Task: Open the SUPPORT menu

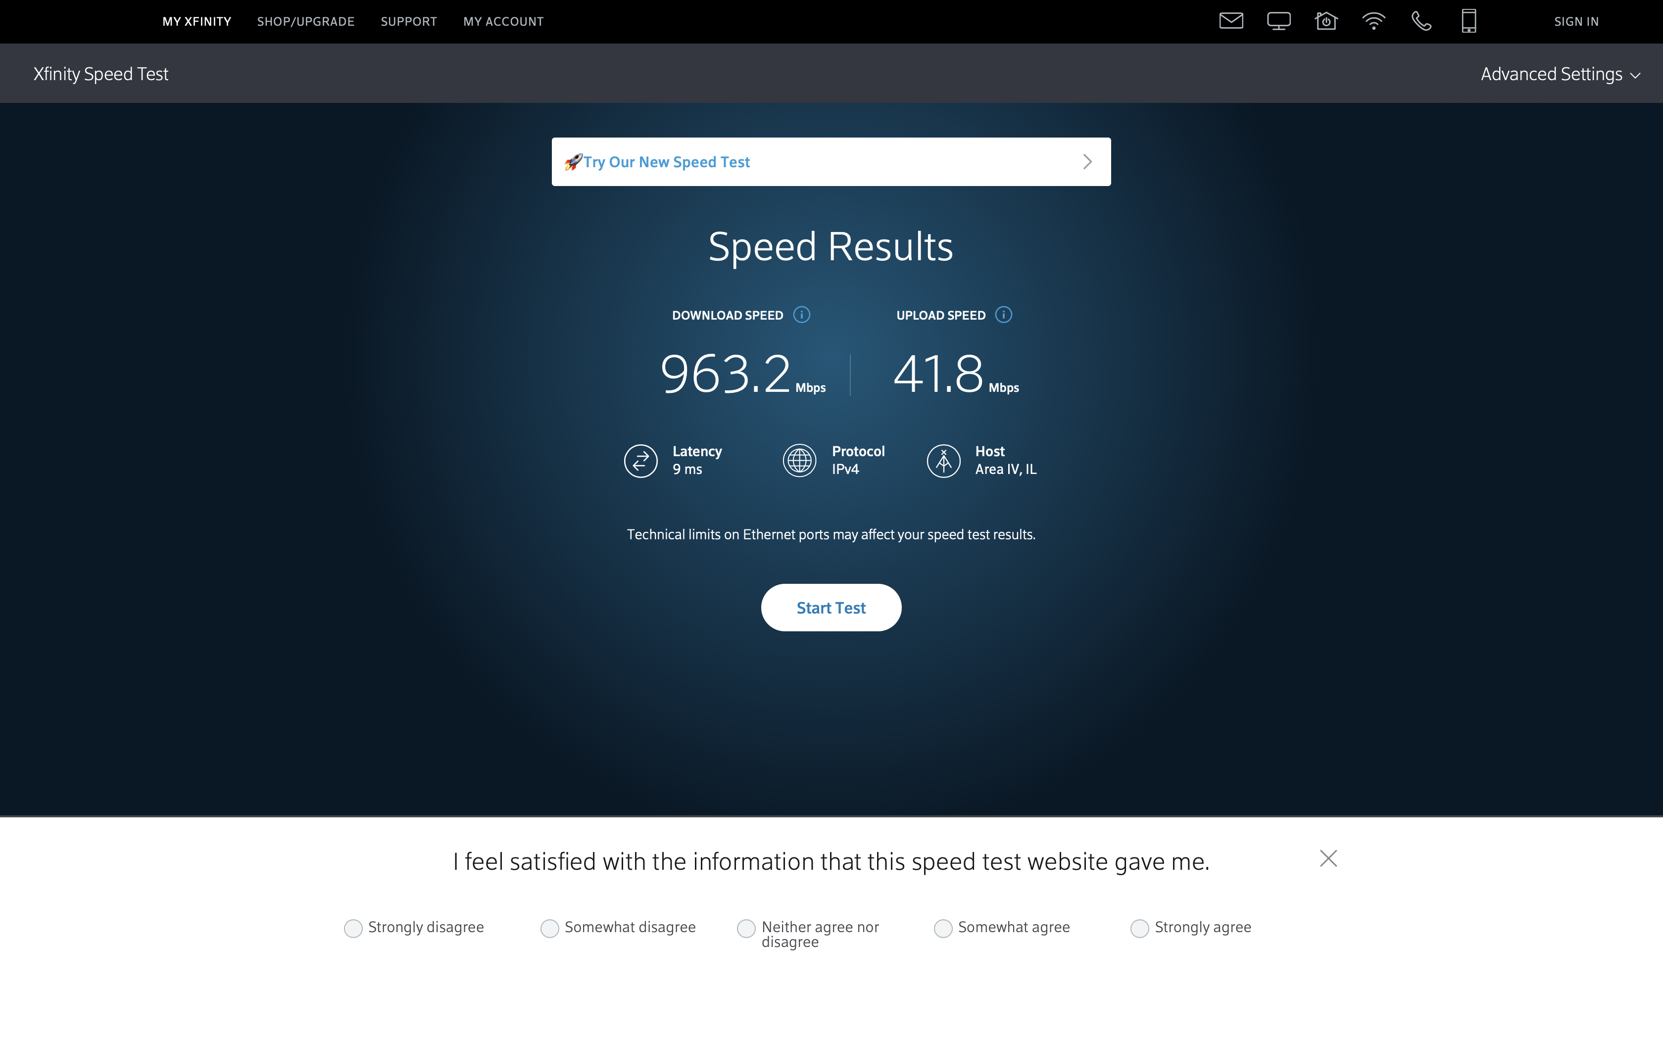Action: click(x=409, y=22)
